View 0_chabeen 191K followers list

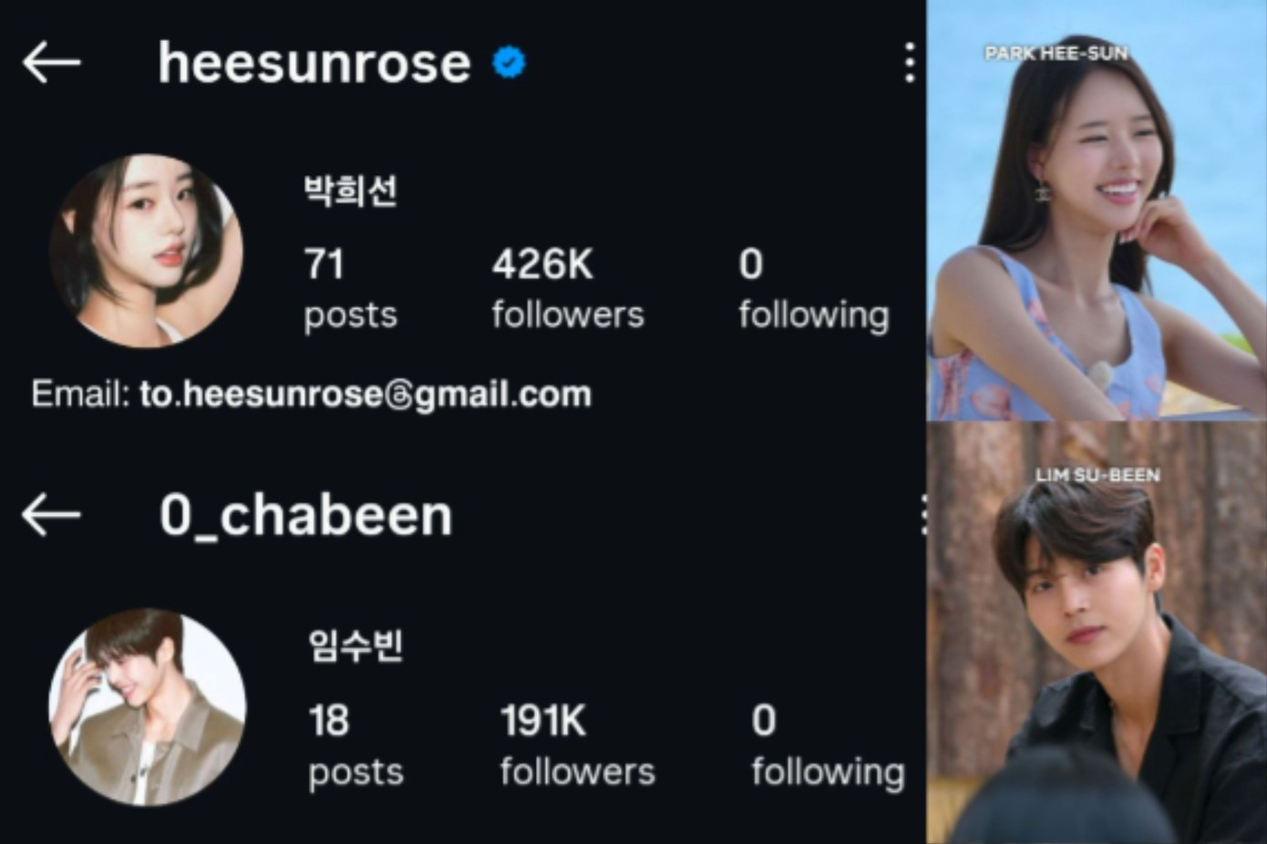tap(577, 745)
